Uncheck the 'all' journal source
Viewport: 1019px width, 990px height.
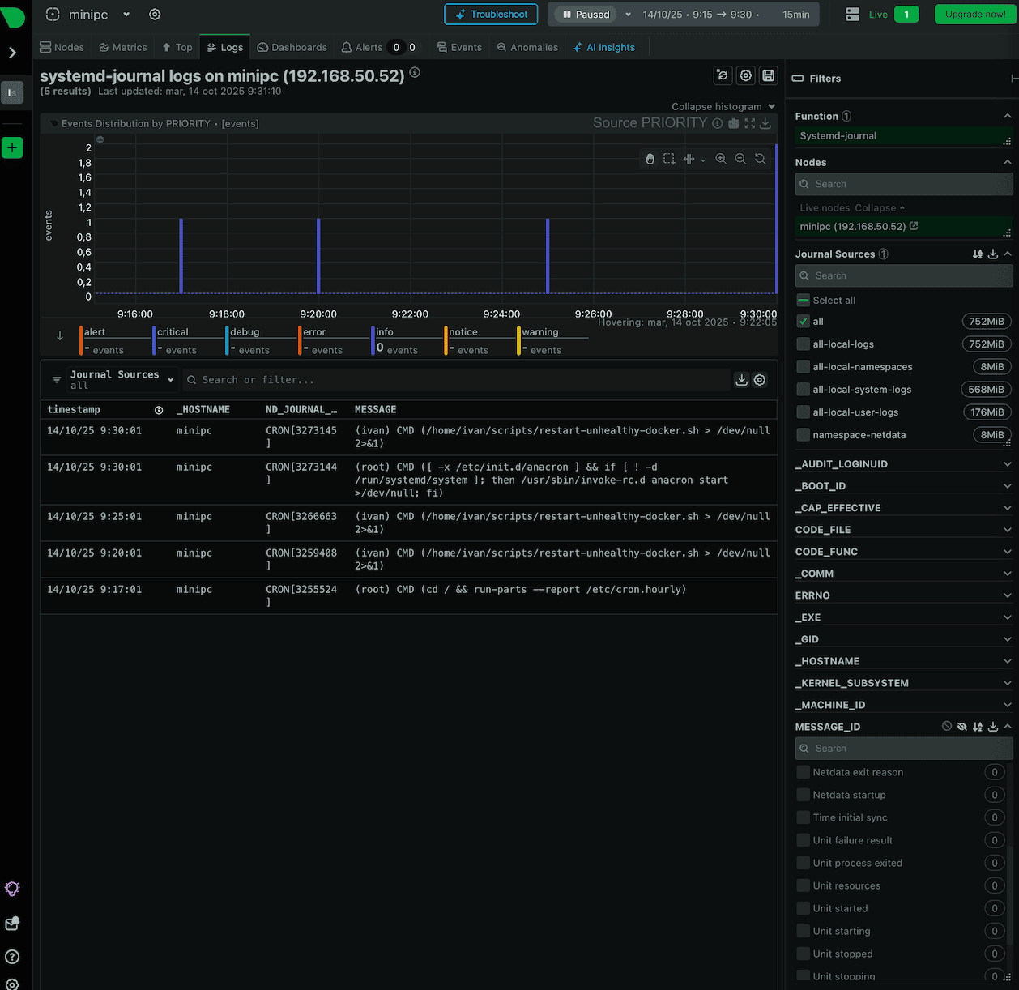pos(803,322)
